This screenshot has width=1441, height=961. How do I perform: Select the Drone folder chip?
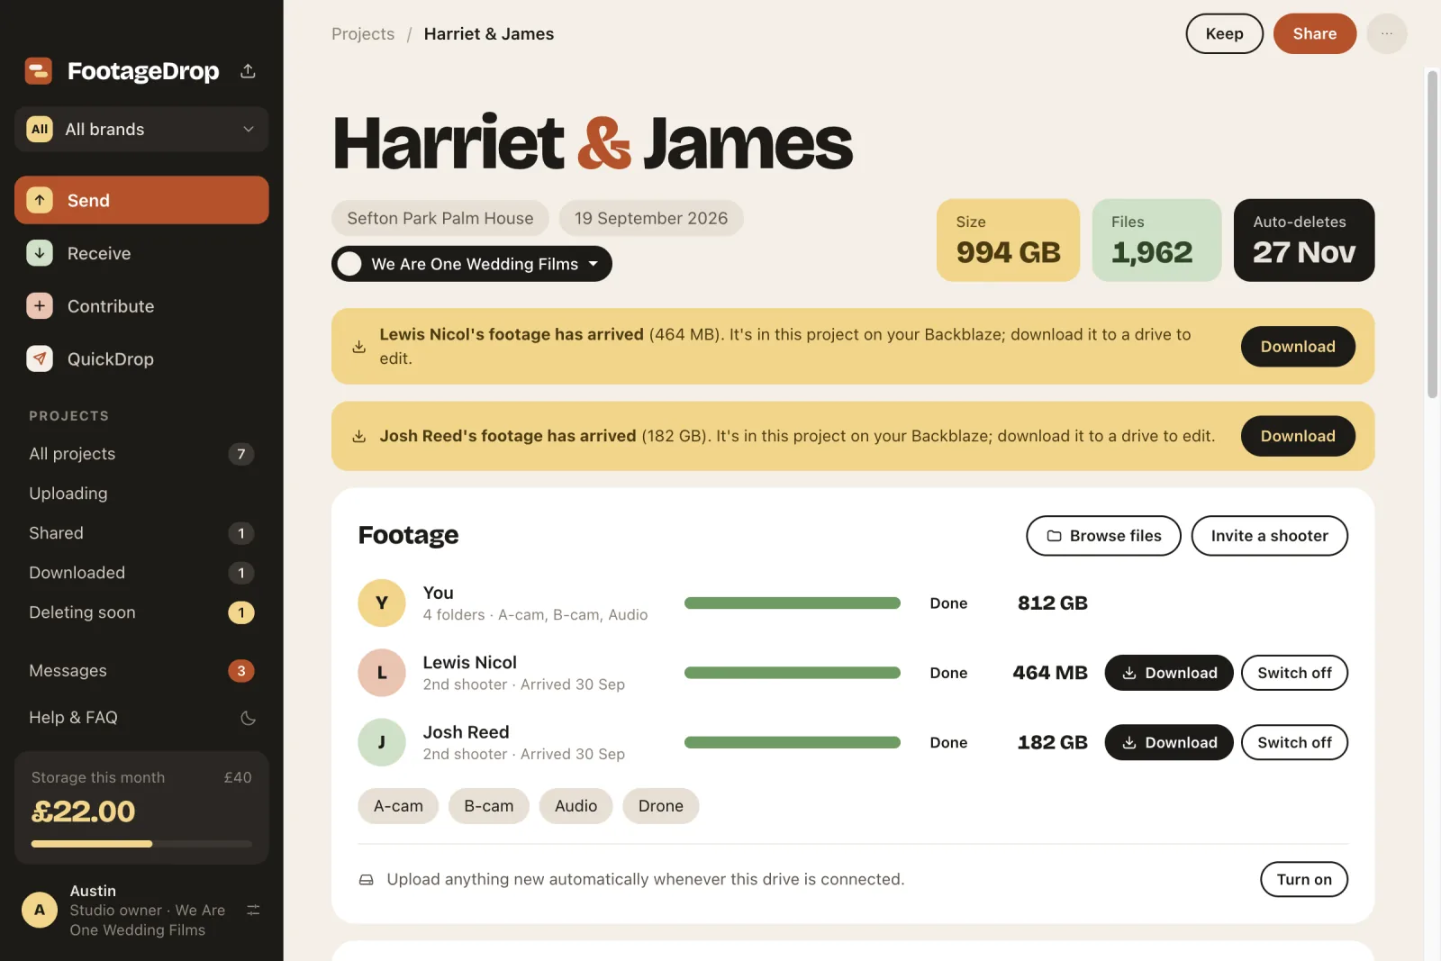661,806
